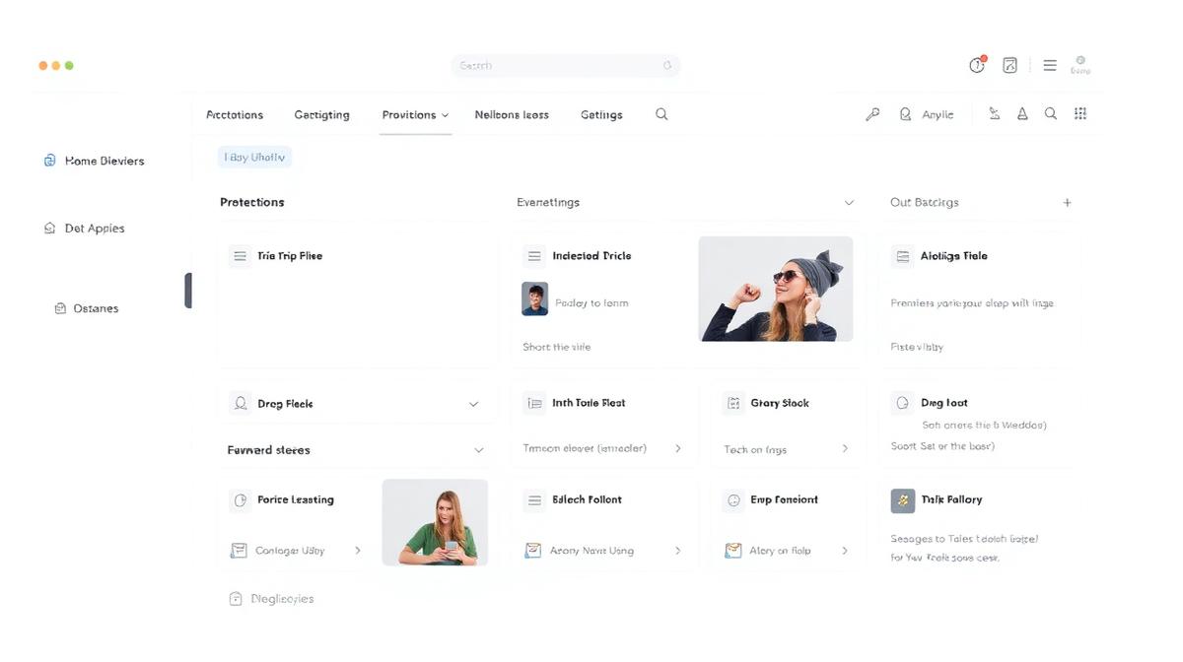Image resolution: width=1183 pixels, height=662 pixels.
Task: Open the notification icon with red badge
Action: [977, 65]
